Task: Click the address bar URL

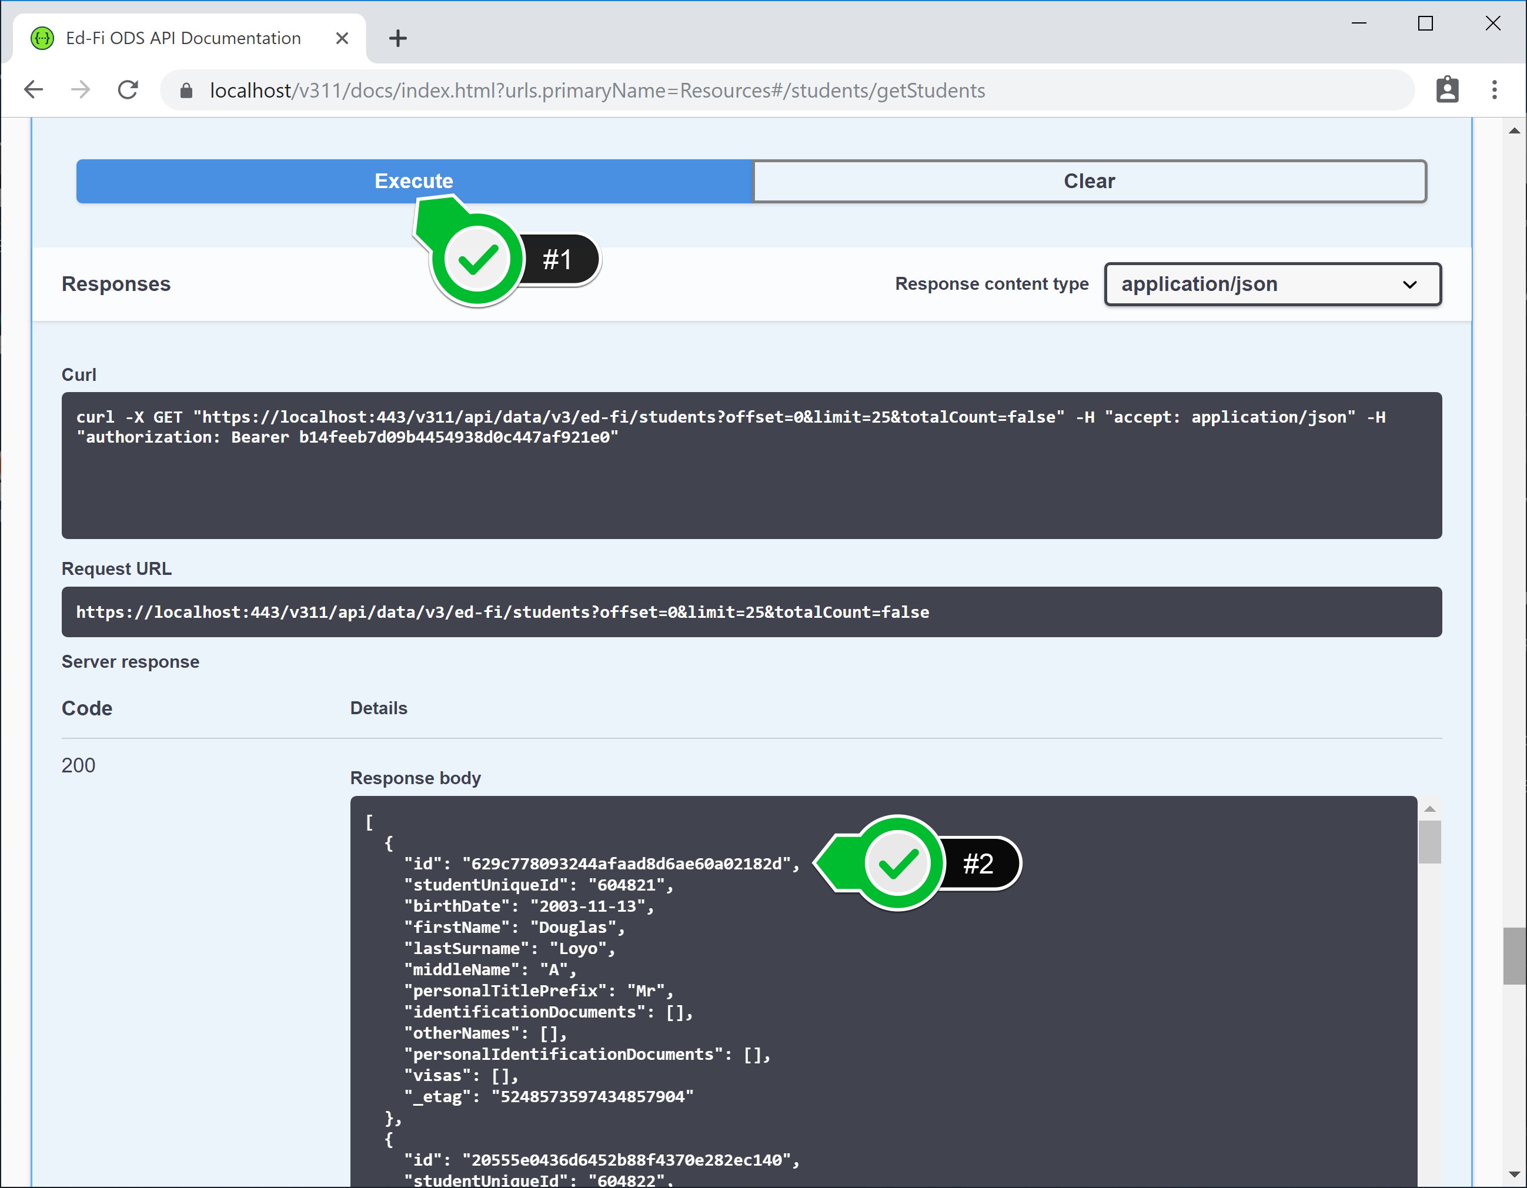Action: 597,91
